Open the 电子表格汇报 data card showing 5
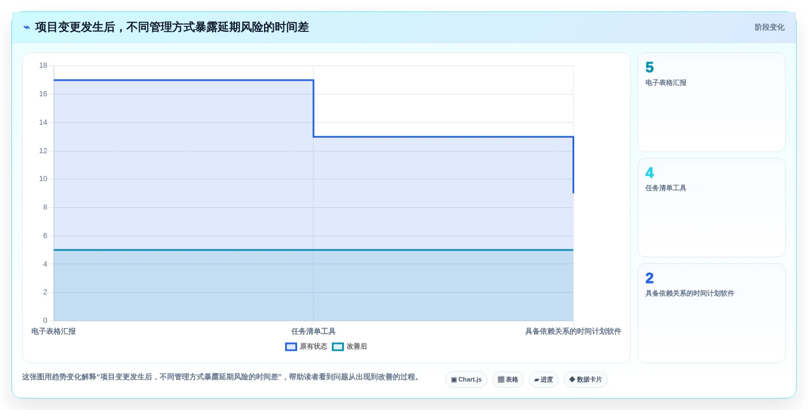808x410 pixels. (712, 102)
